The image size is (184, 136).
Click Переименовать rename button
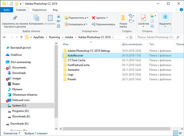(104, 24)
